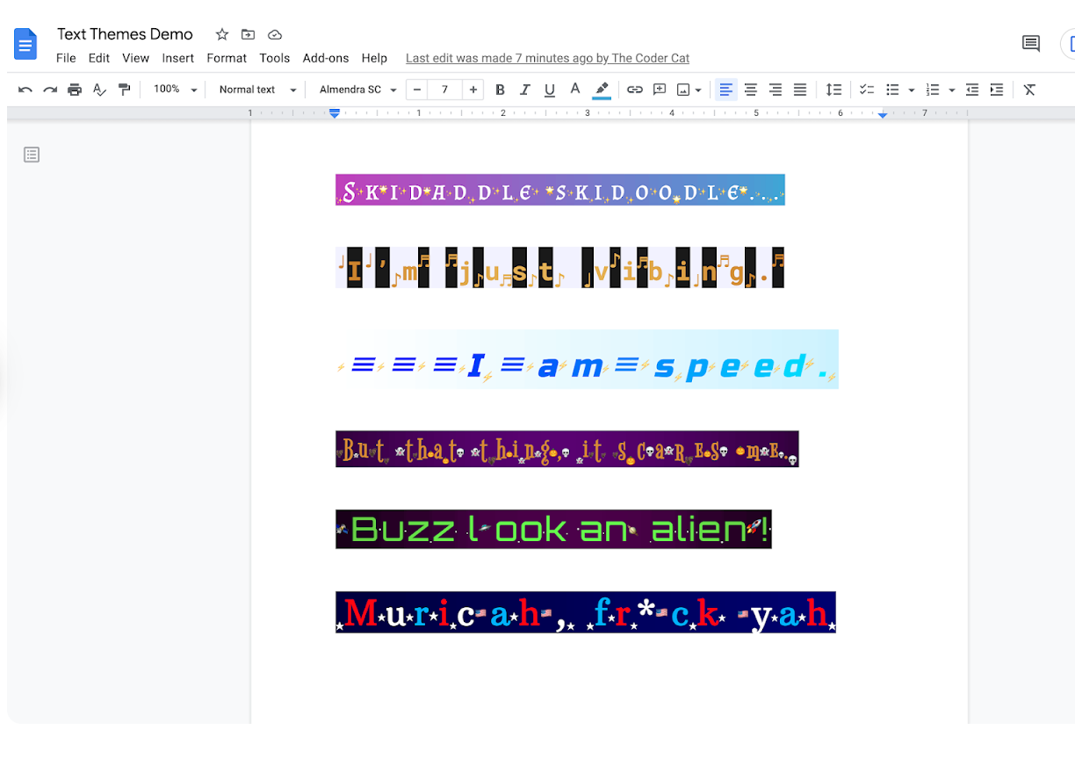The image size is (1075, 773).
Task: Toggle italic formatting
Action: (524, 89)
